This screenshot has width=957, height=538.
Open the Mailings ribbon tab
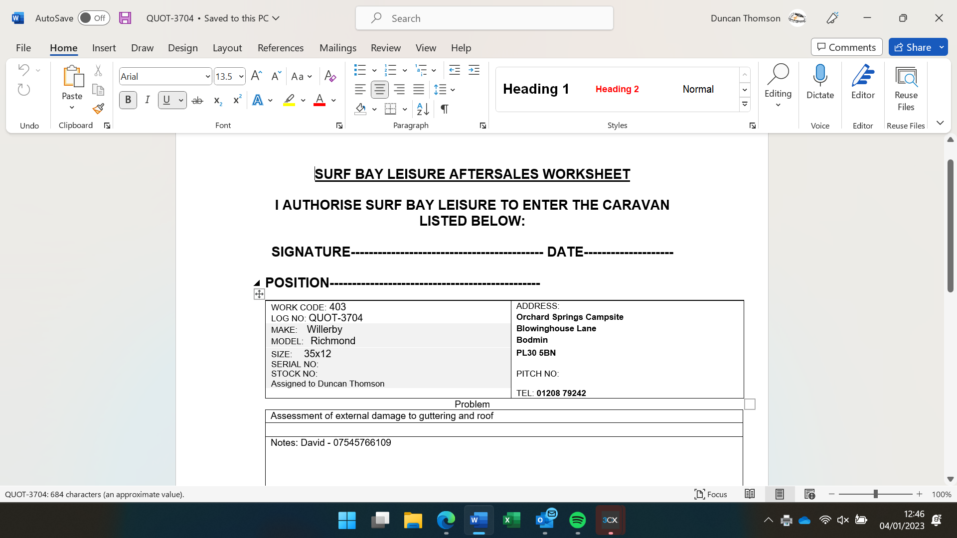[337, 48]
